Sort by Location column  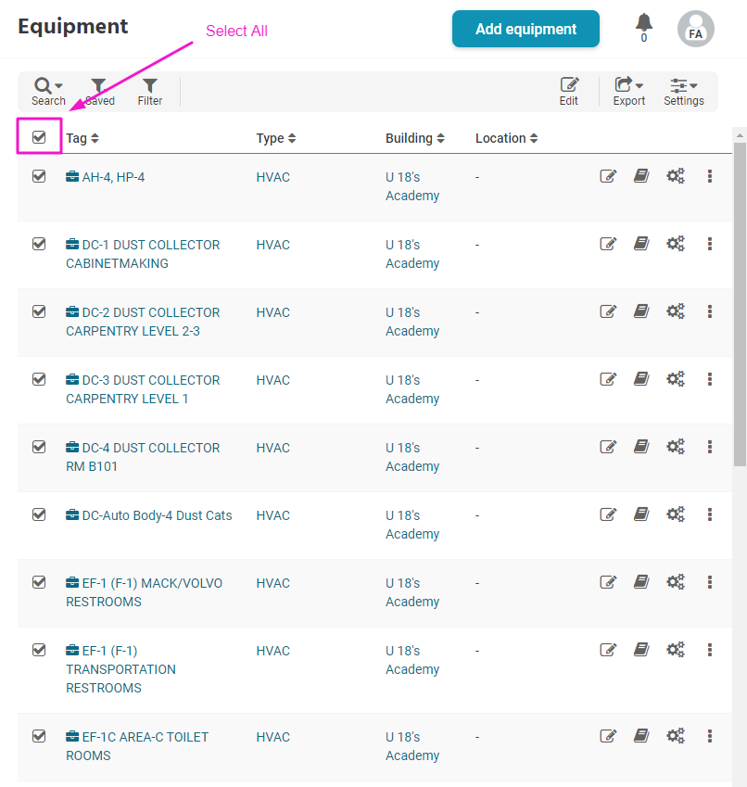tap(506, 138)
